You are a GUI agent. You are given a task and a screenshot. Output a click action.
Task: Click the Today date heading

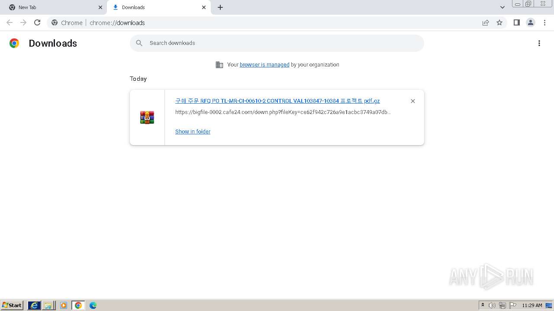[138, 79]
